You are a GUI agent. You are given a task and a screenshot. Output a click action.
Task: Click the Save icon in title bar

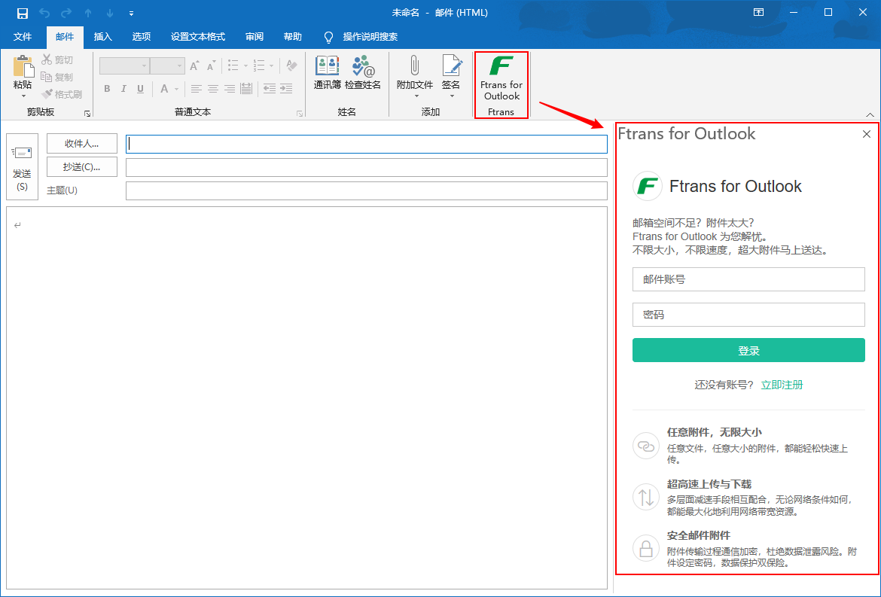point(23,13)
